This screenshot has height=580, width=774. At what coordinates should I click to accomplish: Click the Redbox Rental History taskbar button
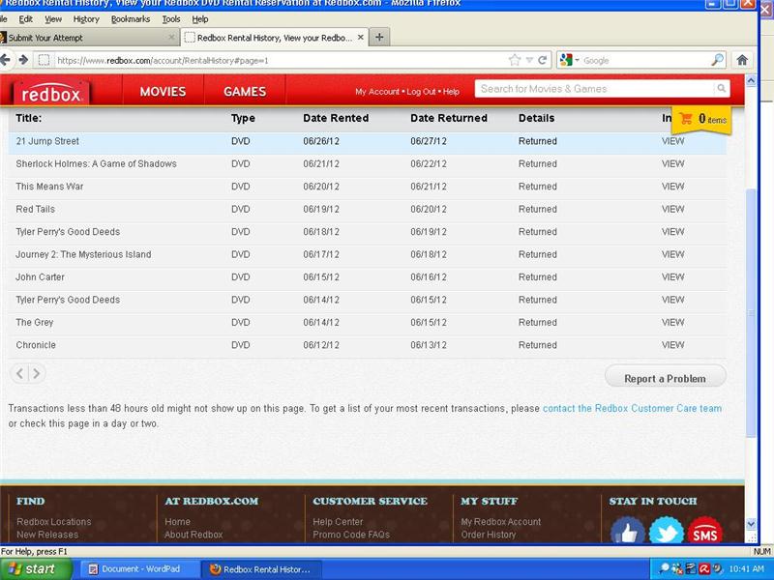[261, 569]
